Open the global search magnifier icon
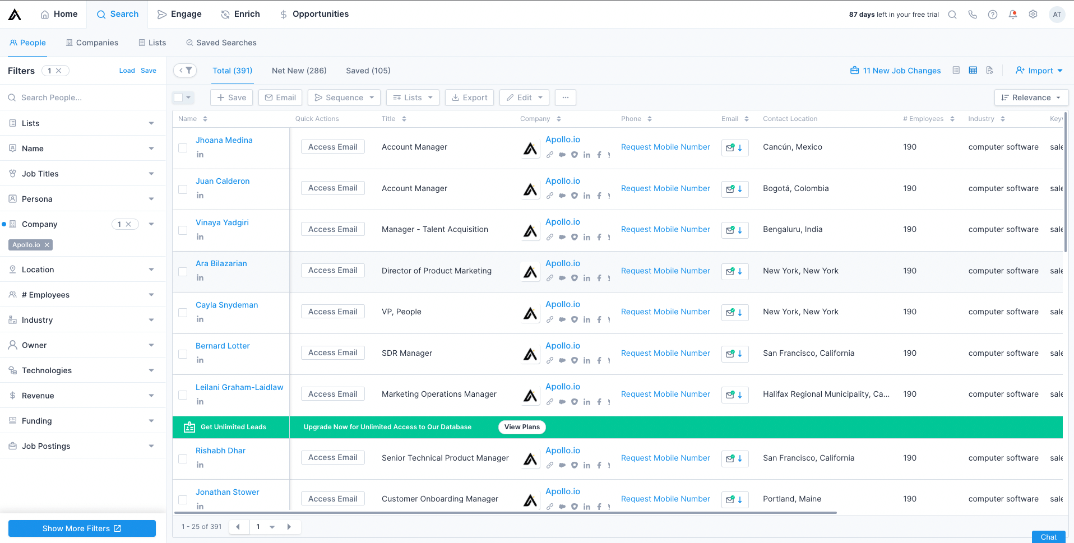The width and height of the screenshot is (1074, 543). click(x=952, y=14)
